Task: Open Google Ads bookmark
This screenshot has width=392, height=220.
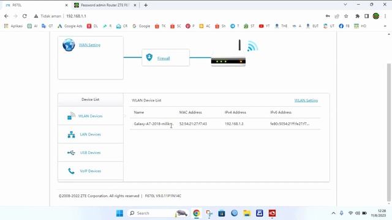Action: (70, 26)
